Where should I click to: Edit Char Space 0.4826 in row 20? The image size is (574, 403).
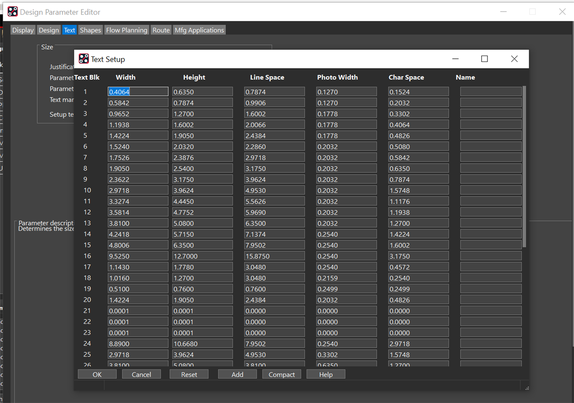[418, 300]
